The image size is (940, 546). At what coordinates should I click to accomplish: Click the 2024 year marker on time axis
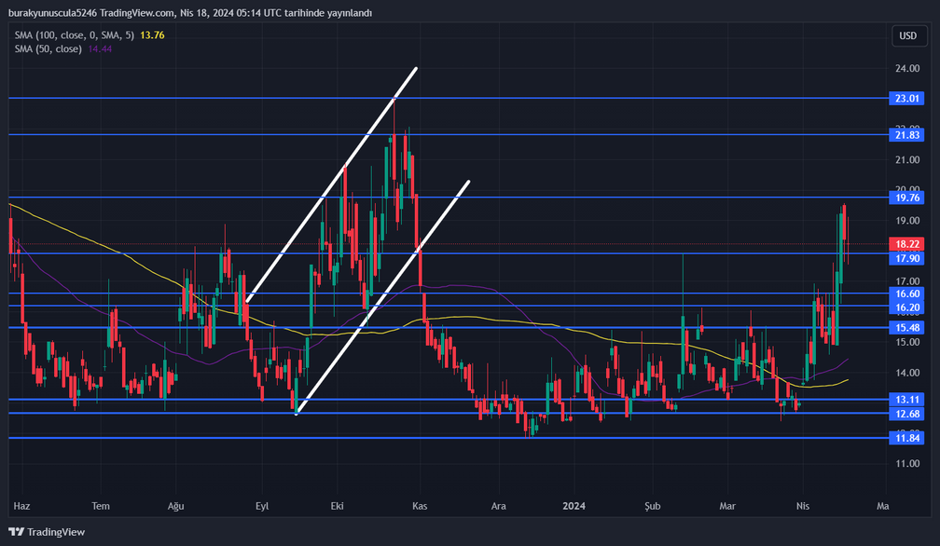coord(574,506)
